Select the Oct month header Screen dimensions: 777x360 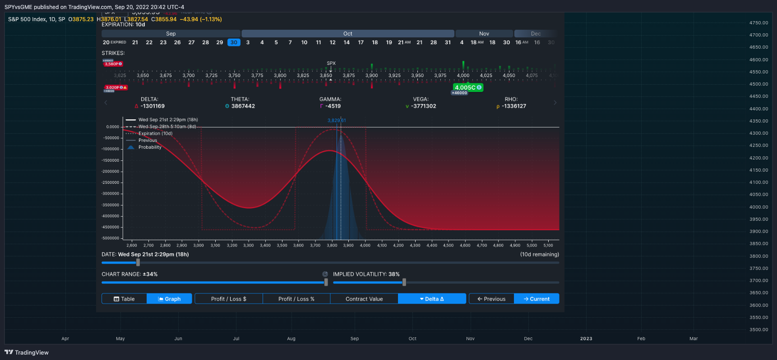tap(348, 34)
